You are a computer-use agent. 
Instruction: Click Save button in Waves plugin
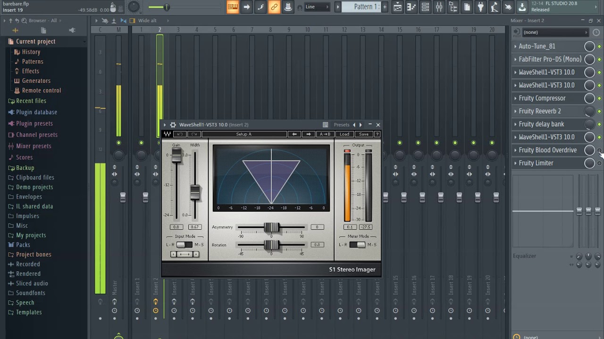pos(363,134)
